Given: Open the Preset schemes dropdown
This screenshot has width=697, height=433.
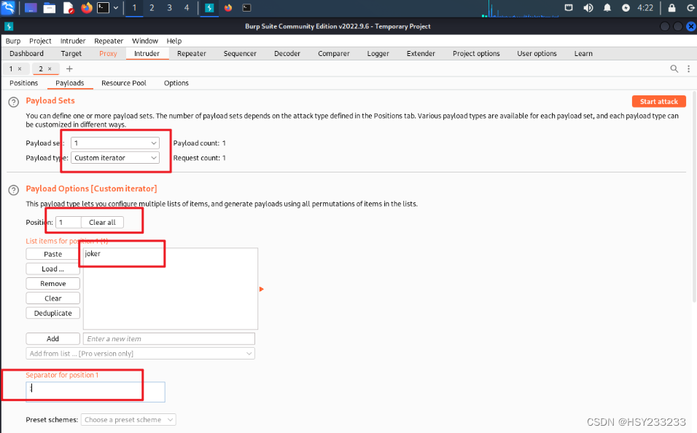Looking at the screenshot, I should click(128, 420).
